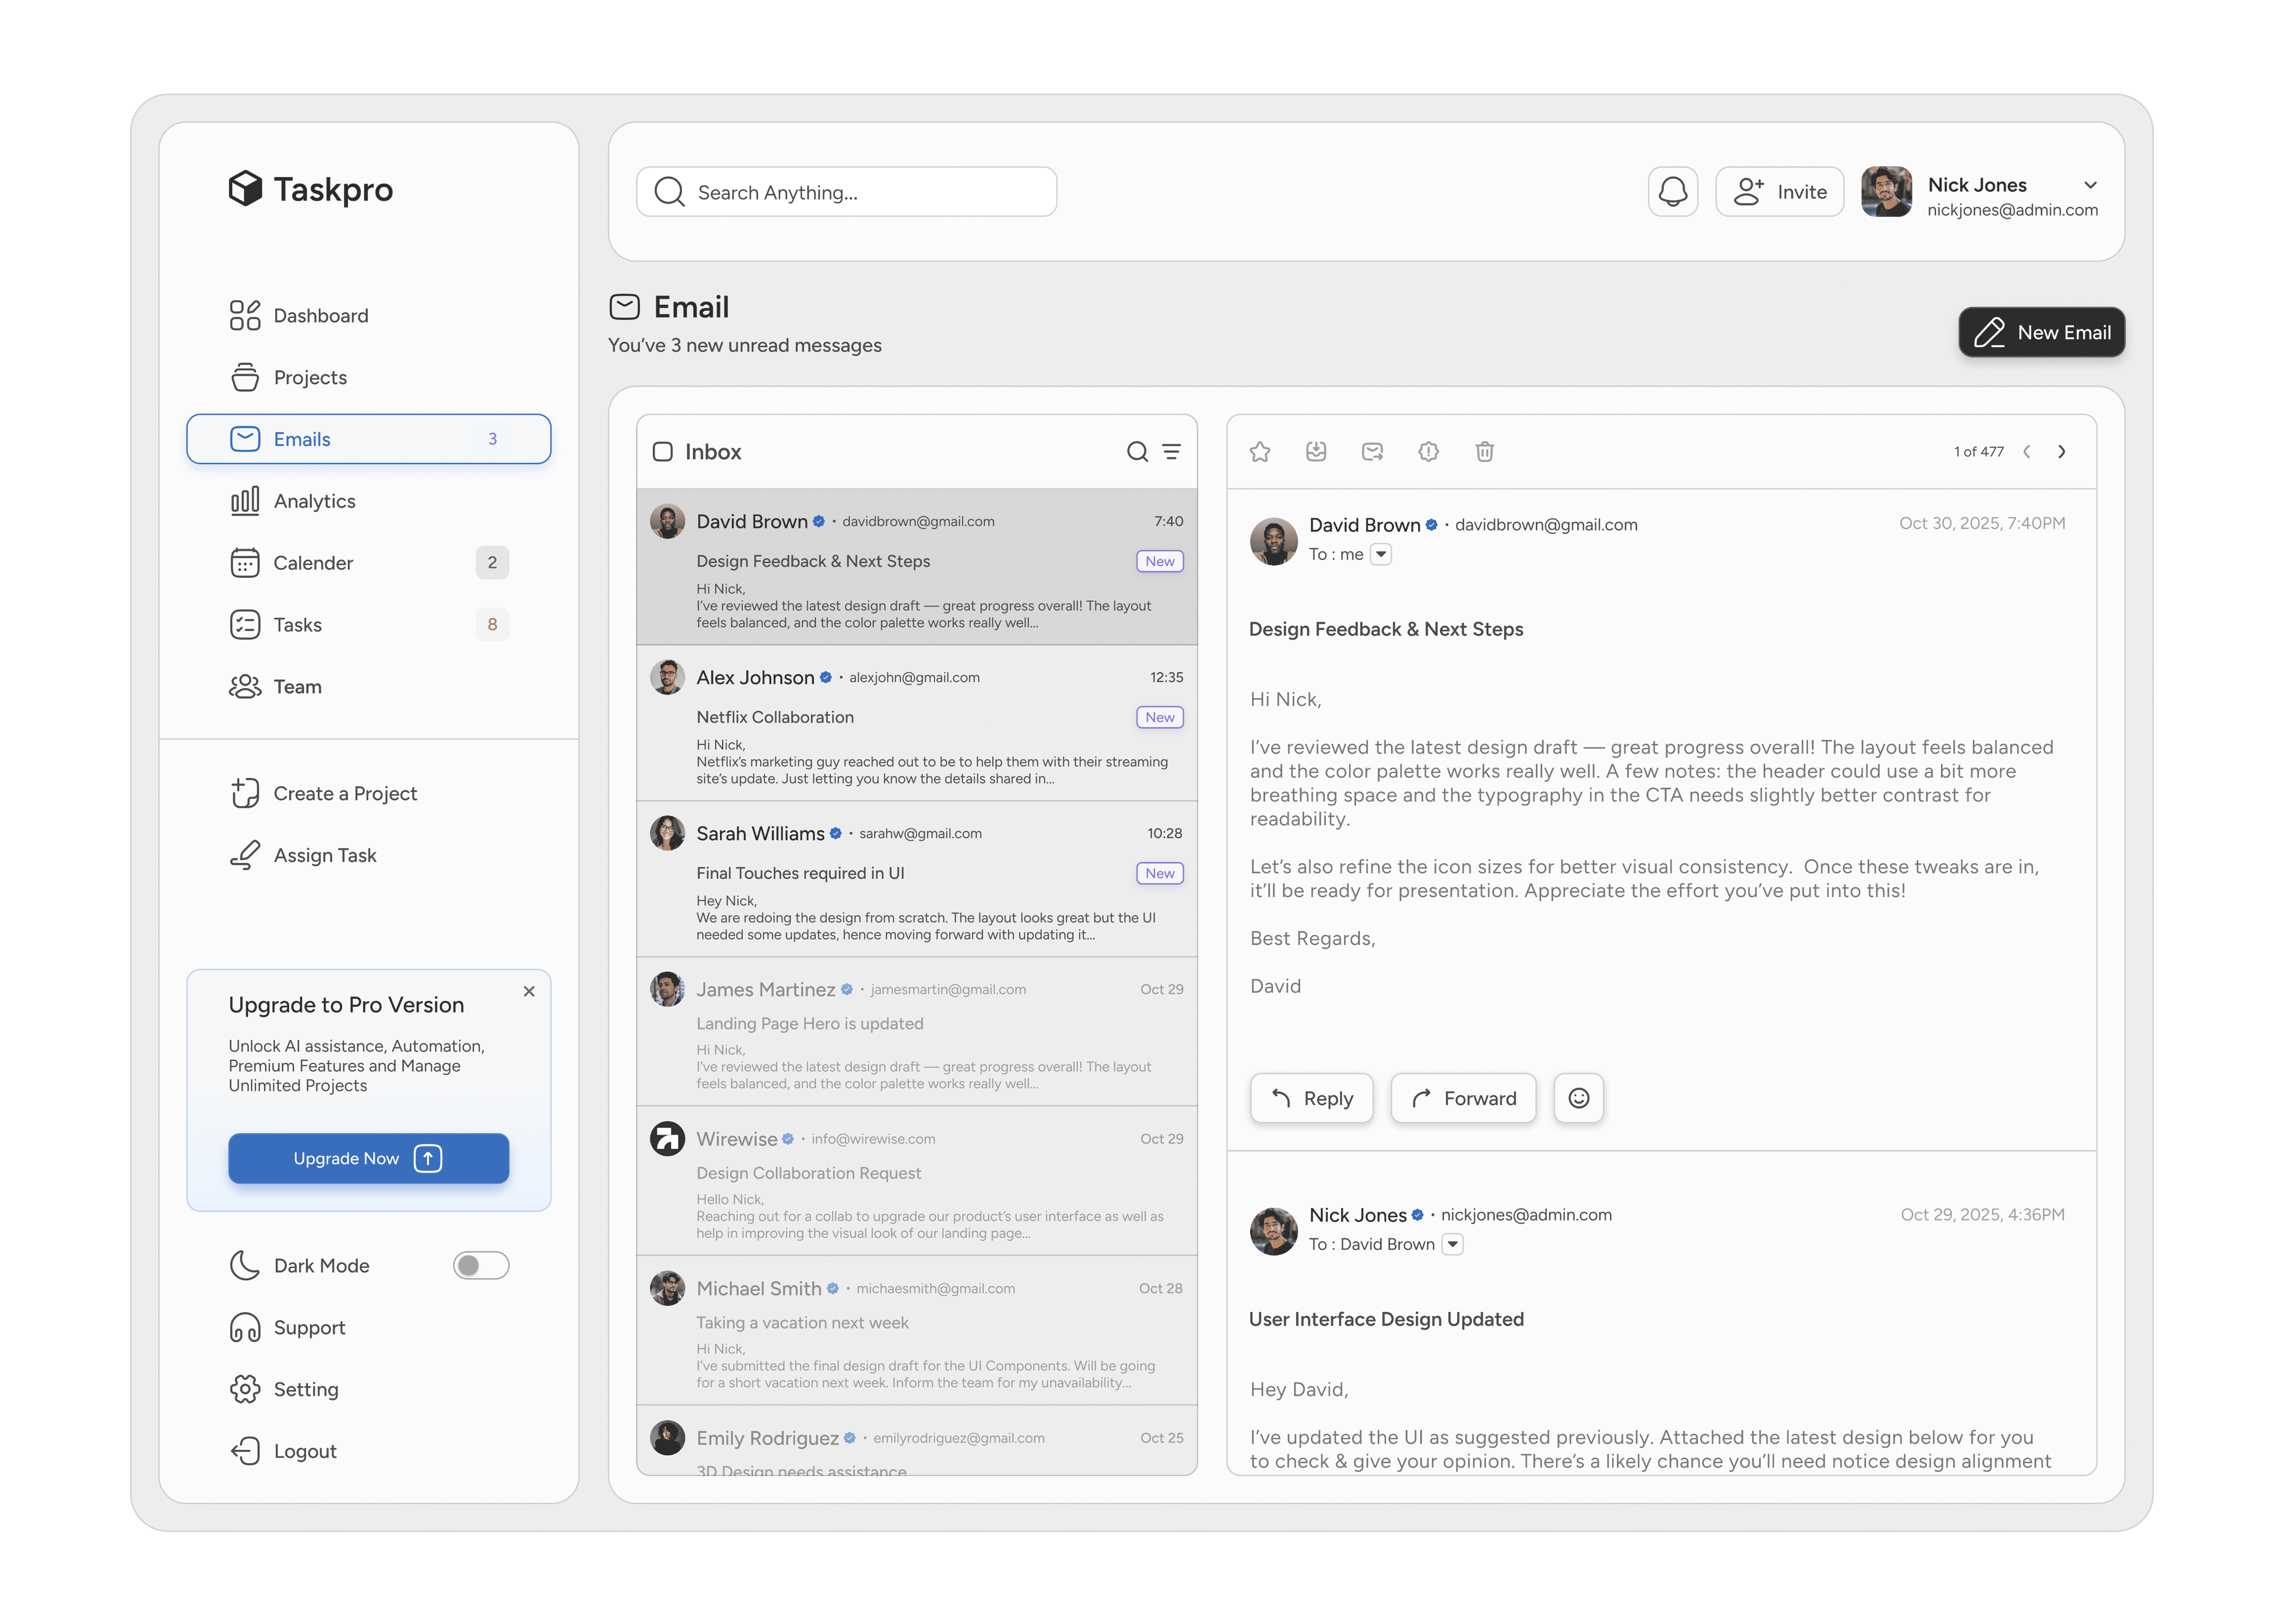Click the Upgrade Now button

click(x=368, y=1158)
